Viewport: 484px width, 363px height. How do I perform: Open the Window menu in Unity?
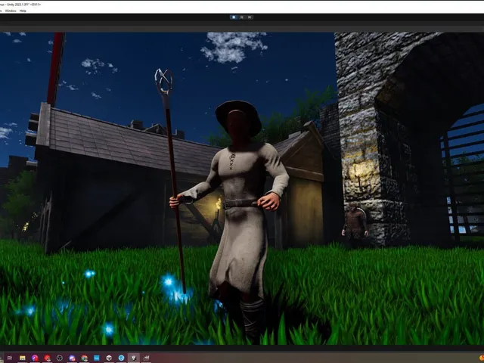(x=11, y=11)
